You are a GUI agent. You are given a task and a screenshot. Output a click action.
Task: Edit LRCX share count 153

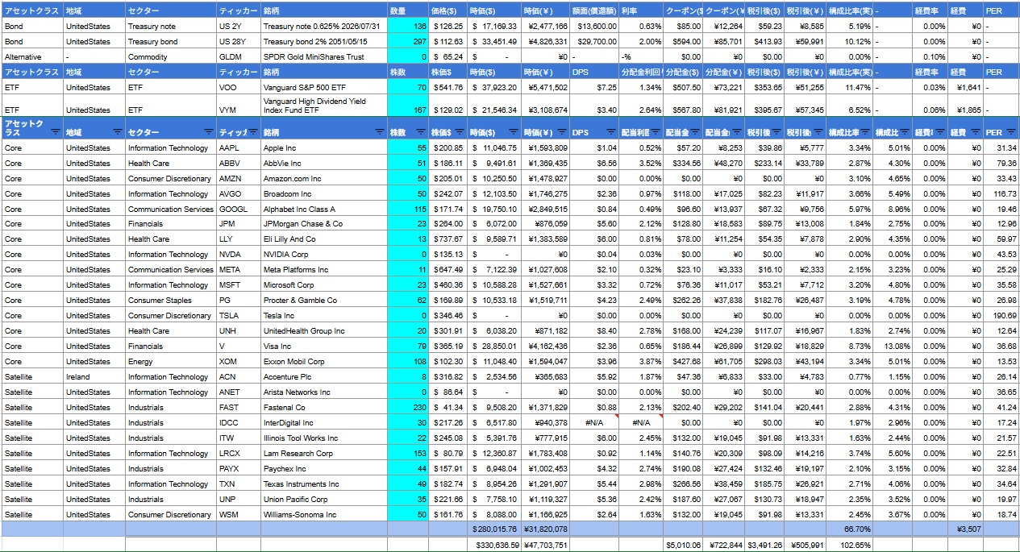click(x=408, y=454)
